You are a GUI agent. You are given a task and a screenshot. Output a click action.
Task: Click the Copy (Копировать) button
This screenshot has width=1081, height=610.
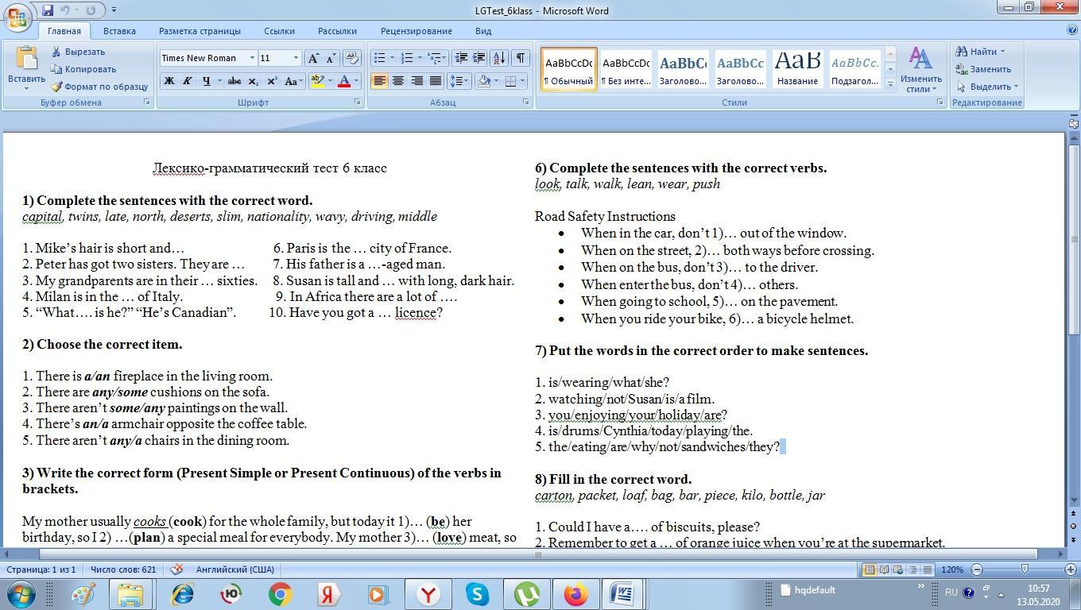pyautogui.click(x=83, y=69)
